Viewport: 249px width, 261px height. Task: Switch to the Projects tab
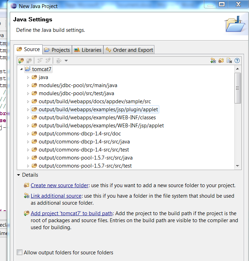click(57, 50)
